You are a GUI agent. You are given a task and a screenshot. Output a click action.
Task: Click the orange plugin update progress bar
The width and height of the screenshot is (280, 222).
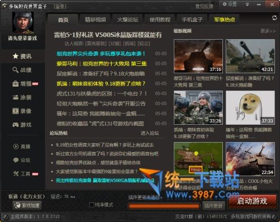[164, 206]
